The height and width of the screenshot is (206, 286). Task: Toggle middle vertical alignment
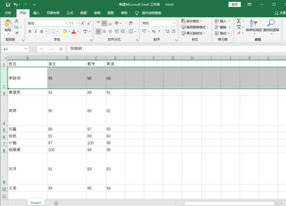click(104, 23)
